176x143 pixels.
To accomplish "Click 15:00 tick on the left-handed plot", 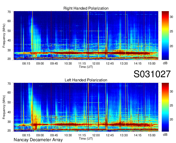I will [152, 135].
